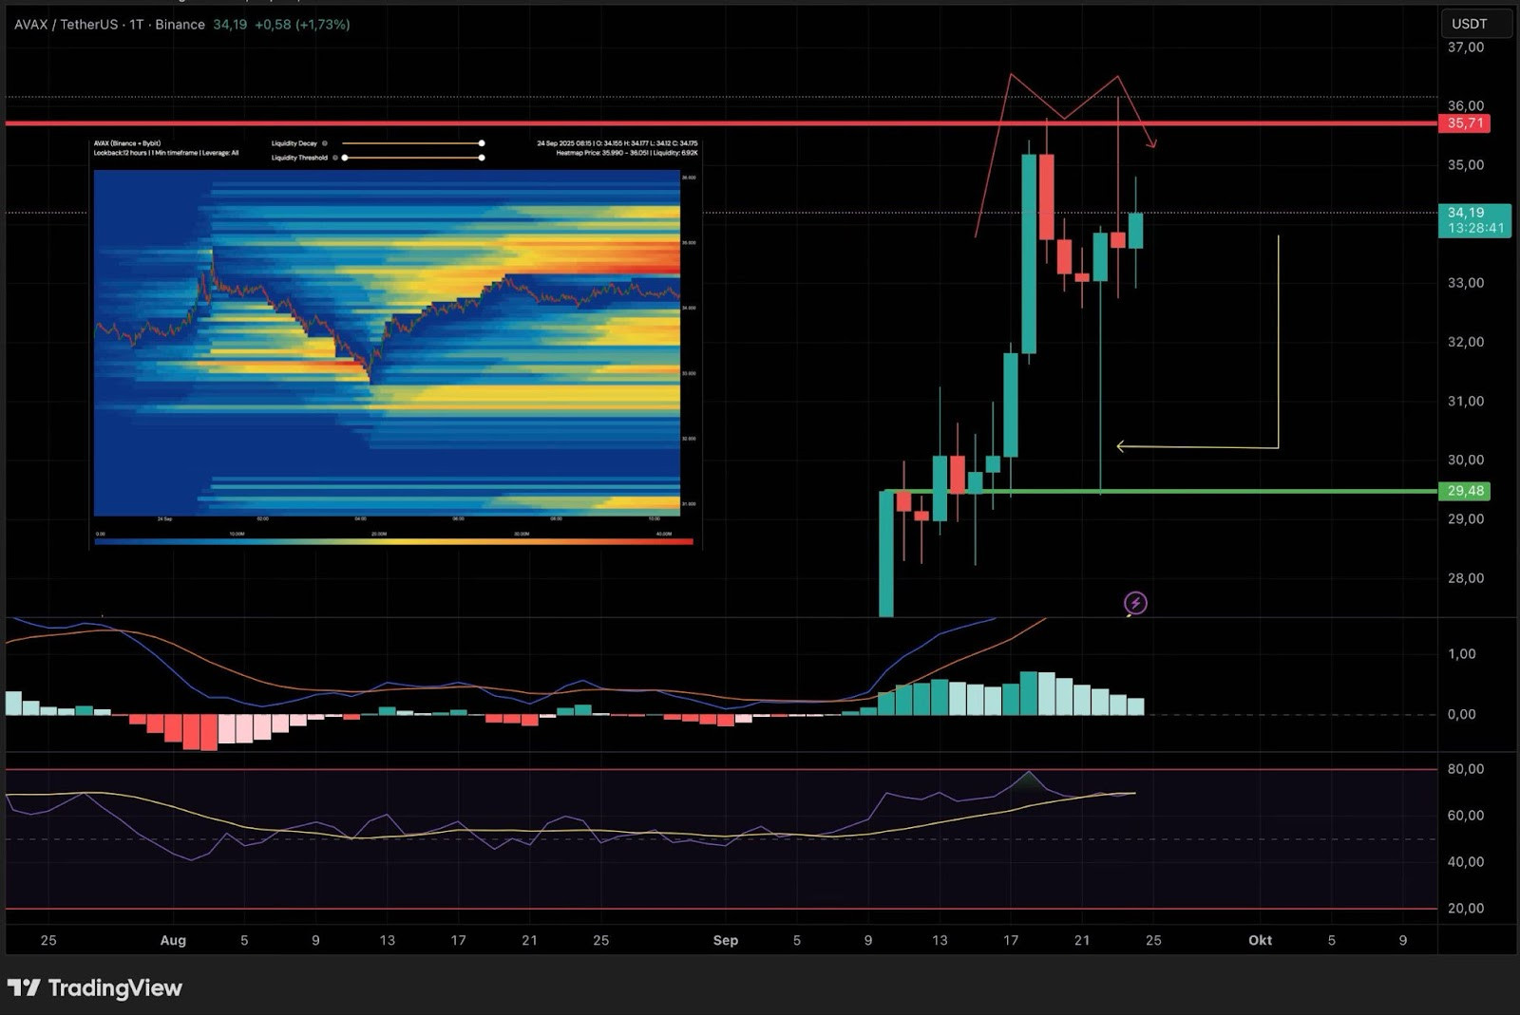Click the TradingView logo
The height and width of the screenshot is (1015, 1520).
(x=94, y=987)
